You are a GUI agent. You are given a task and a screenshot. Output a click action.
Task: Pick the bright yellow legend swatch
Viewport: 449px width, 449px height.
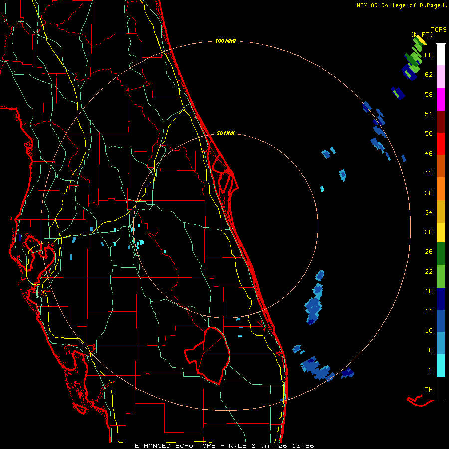pos(441,232)
